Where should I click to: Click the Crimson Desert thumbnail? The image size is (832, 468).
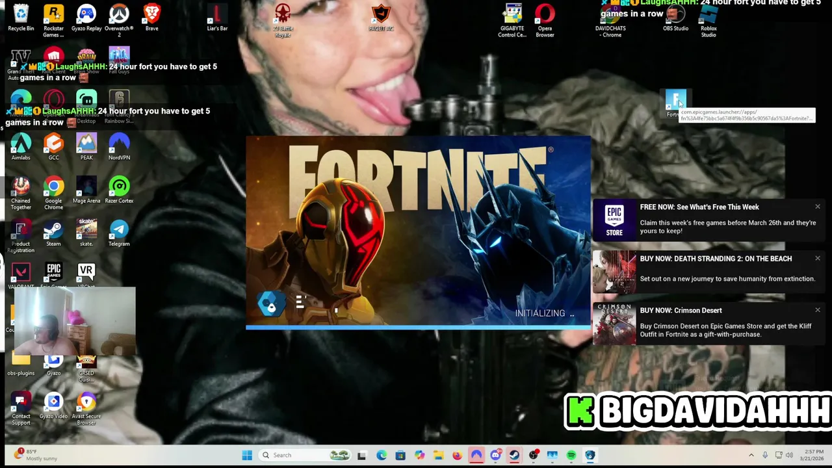(x=614, y=324)
